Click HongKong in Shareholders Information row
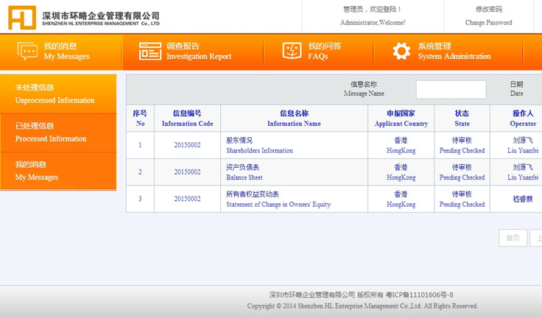This screenshot has width=542, height=318. [x=401, y=150]
